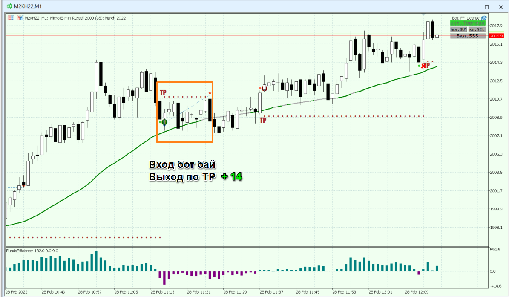Click the candlestick chart icon in title bar
Image resolution: width=509 pixels, height=297 pixels.
[x=9, y=6]
